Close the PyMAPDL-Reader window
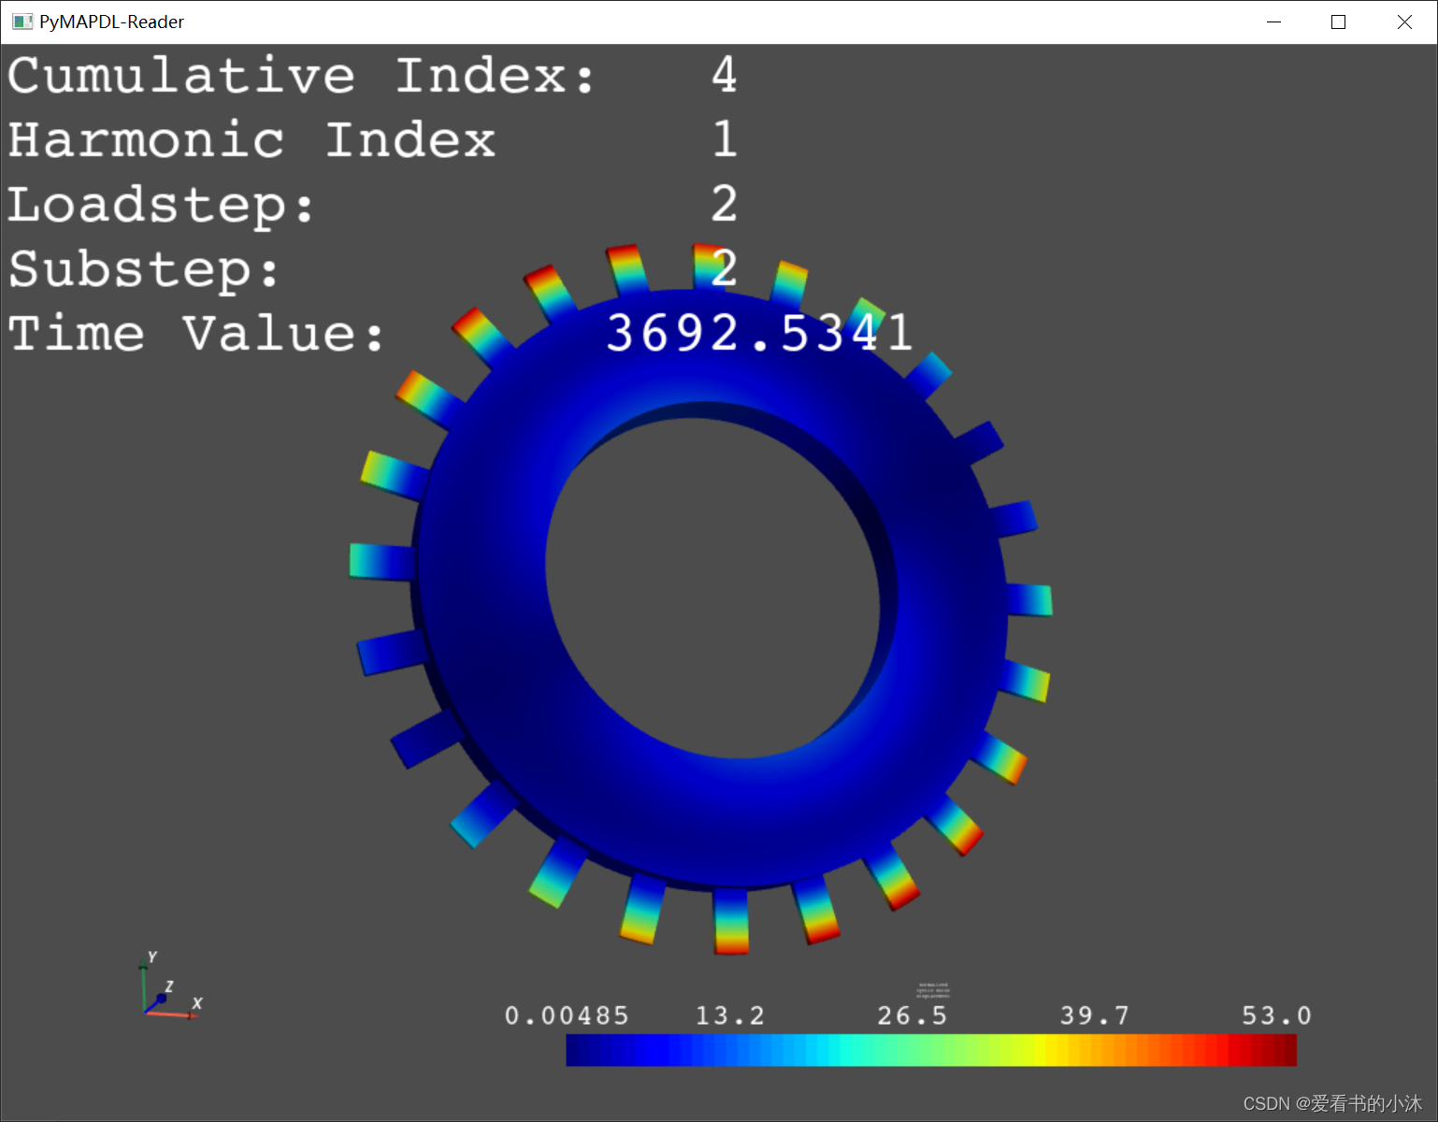This screenshot has width=1438, height=1122. (1404, 22)
